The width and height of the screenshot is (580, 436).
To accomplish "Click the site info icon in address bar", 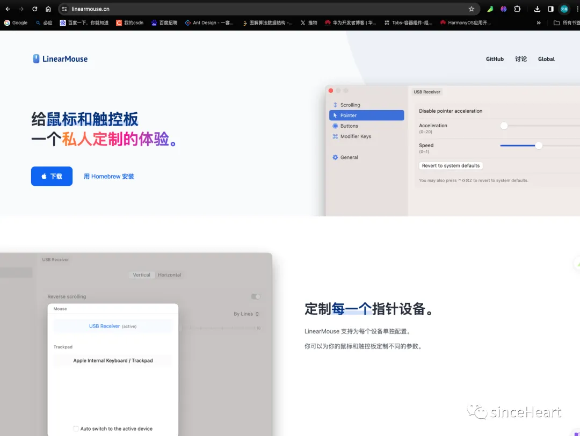I will pyautogui.click(x=64, y=9).
